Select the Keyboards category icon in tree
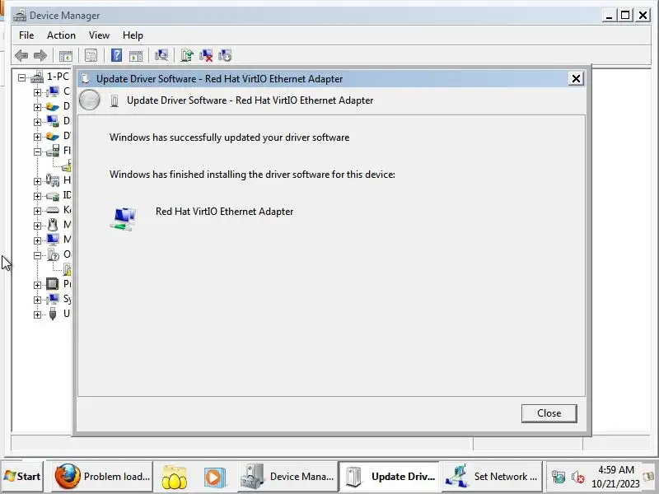 tap(53, 210)
